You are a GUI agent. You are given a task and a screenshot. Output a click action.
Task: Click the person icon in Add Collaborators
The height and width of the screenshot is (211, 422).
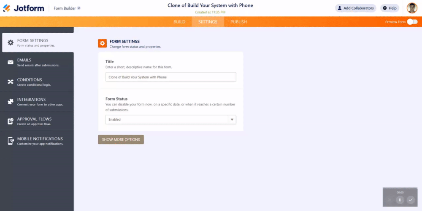pos(340,8)
